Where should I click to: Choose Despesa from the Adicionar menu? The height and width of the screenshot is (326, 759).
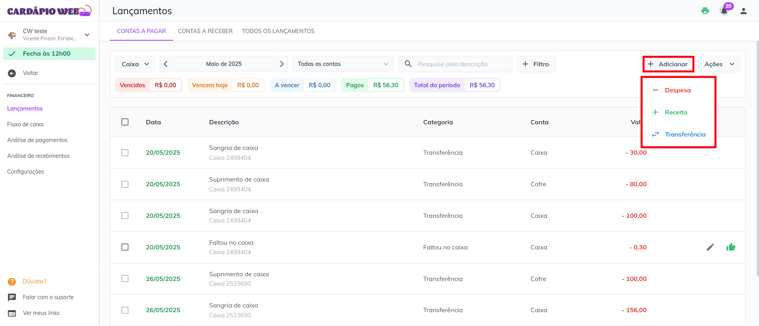pyautogui.click(x=677, y=90)
